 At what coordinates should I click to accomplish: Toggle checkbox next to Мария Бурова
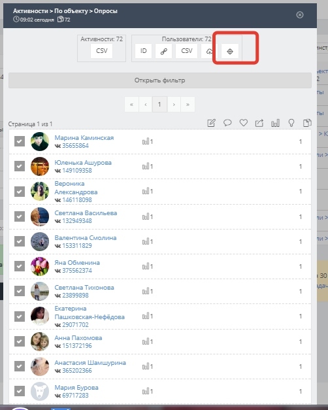20,391
